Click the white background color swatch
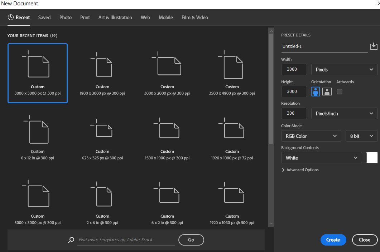The image size is (380, 252). [x=372, y=158]
